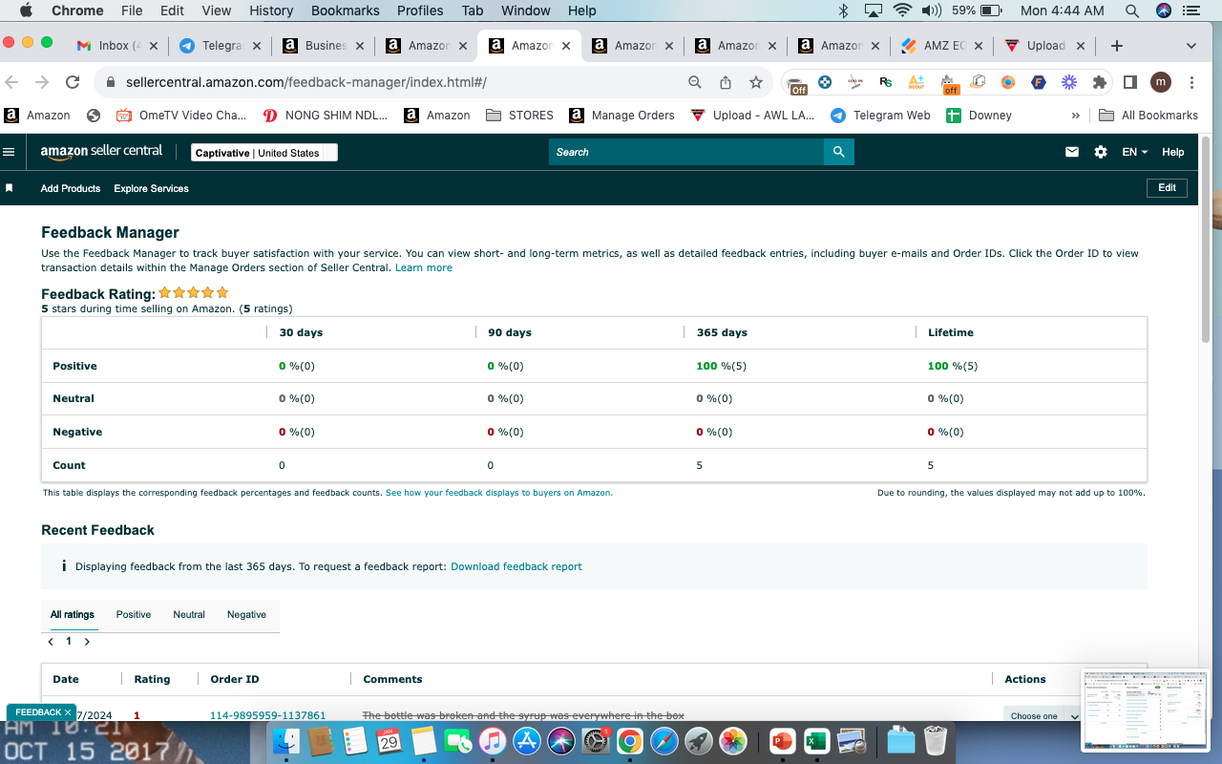Click the hexagonal F extension icon

click(1039, 82)
